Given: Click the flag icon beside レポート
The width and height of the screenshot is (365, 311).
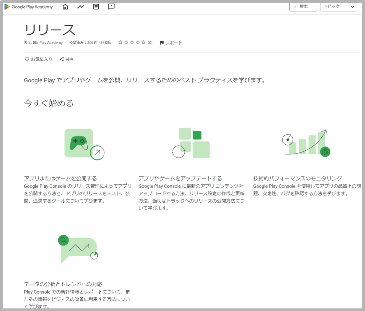Looking at the screenshot, I should pos(162,43).
